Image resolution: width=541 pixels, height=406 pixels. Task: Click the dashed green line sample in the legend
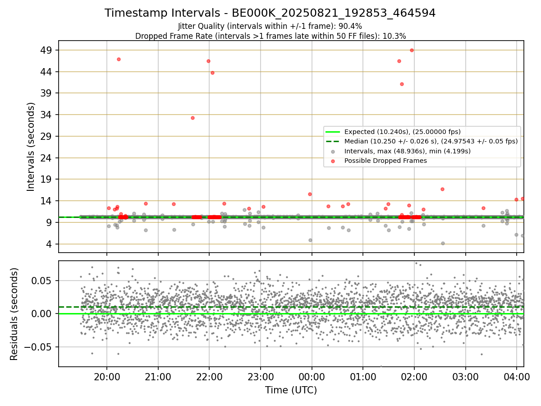(333, 142)
